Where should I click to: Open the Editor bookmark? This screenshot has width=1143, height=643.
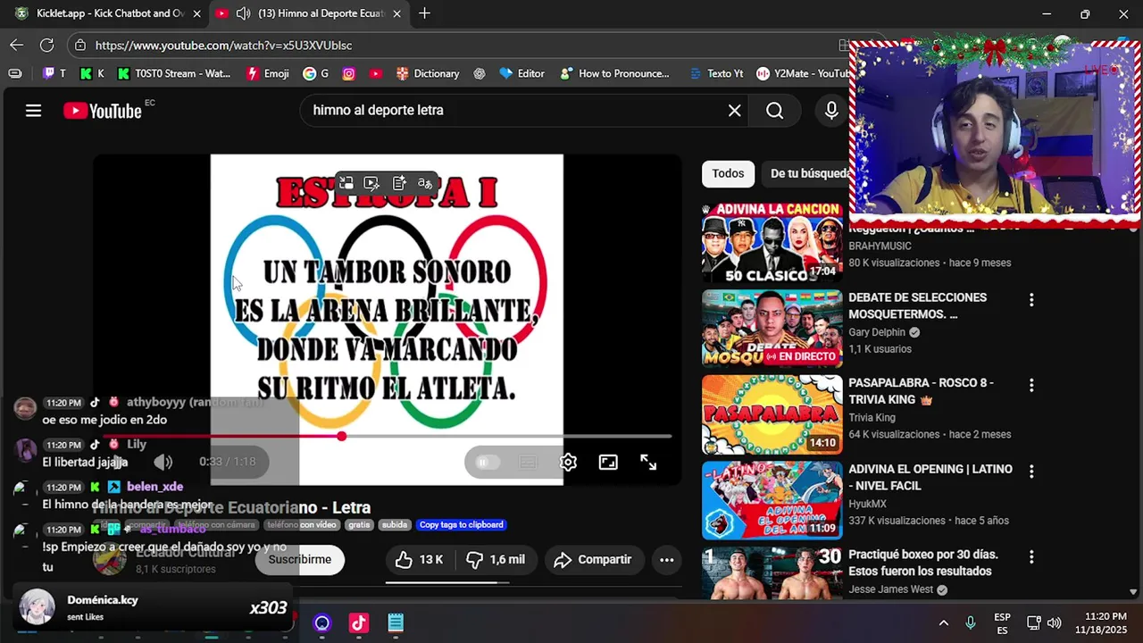coord(522,73)
